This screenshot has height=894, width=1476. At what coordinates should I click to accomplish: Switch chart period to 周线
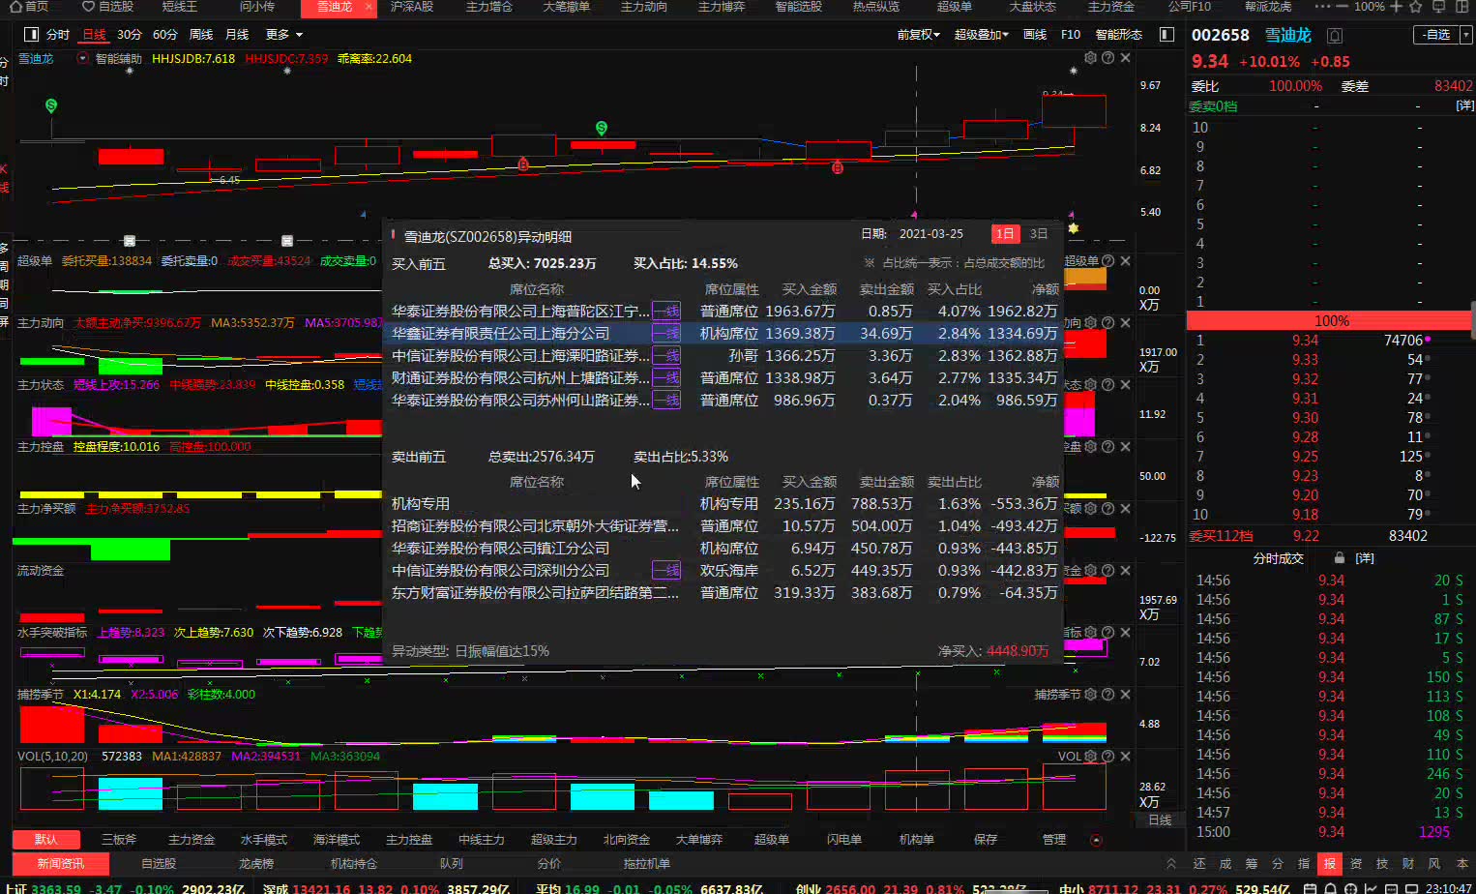point(201,35)
